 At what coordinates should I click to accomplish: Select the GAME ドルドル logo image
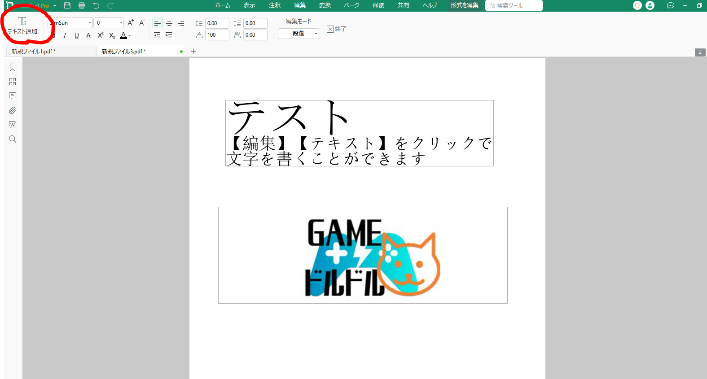(x=363, y=255)
